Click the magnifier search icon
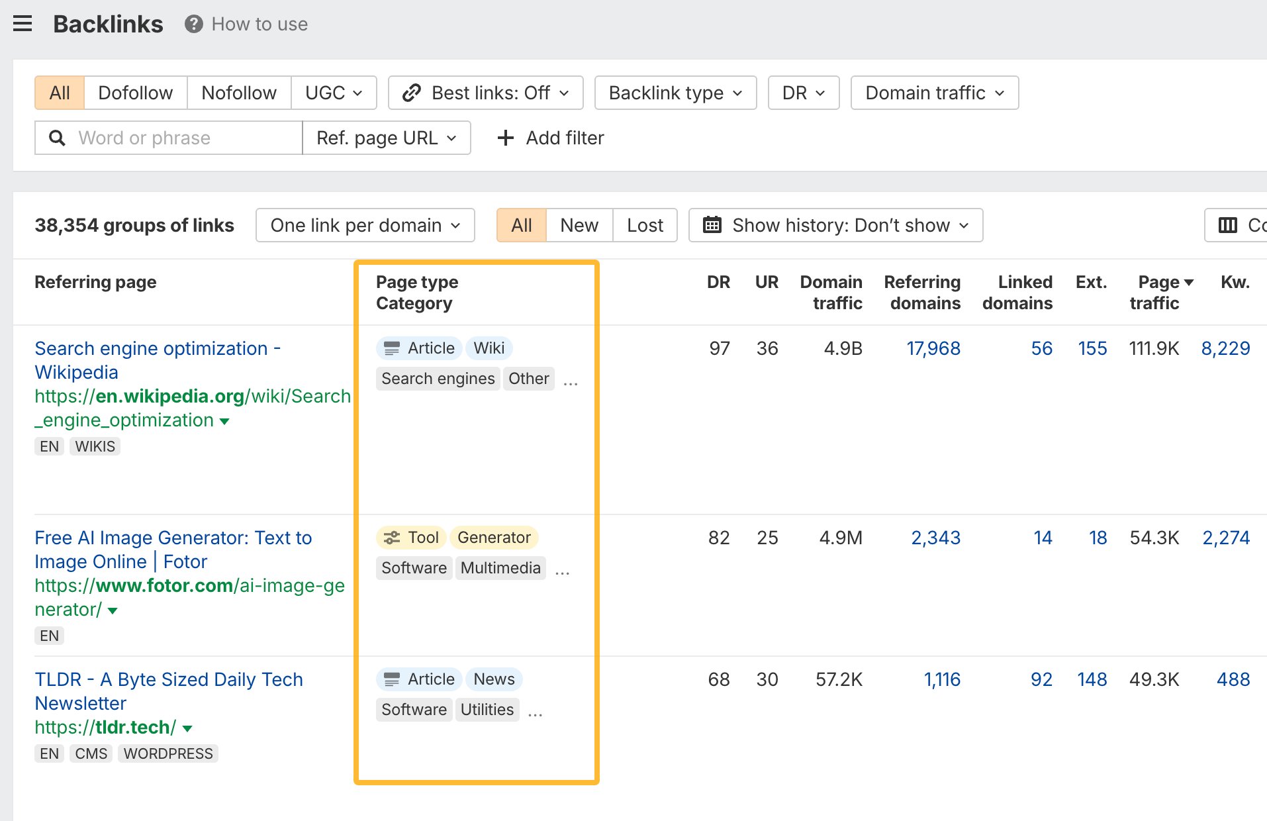This screenshot has height=821, width=1267. pyautogui.click(x=58, y=138)
